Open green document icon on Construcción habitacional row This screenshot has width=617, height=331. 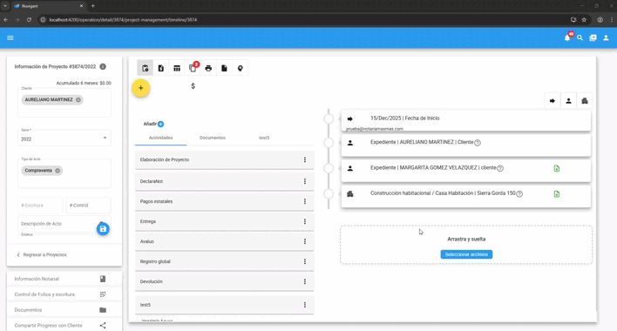557,193
